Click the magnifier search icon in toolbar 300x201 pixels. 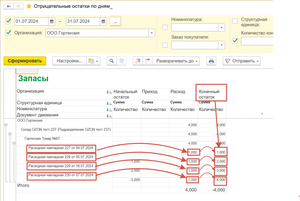[x=111, y=61]
